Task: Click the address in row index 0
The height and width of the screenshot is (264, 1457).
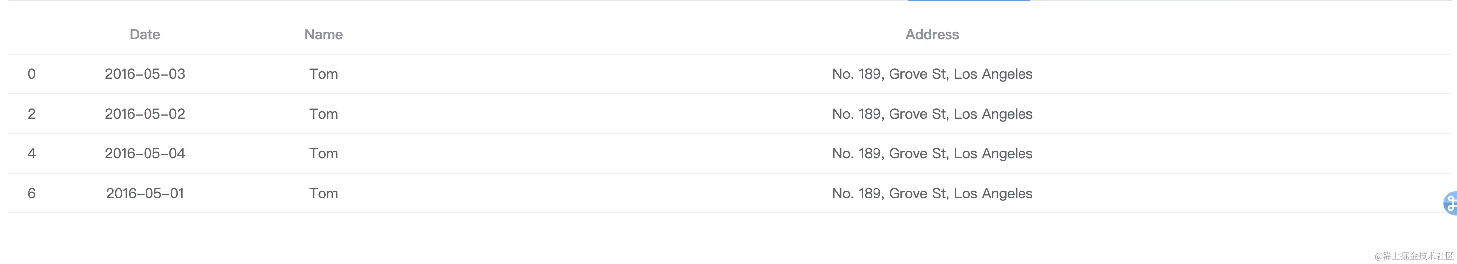Action: (x=932, y=74)
